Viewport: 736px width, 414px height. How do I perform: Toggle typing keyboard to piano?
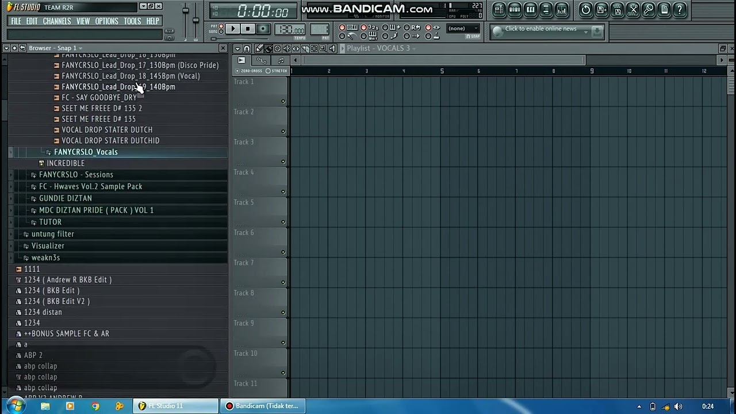(x=349, y=28)
